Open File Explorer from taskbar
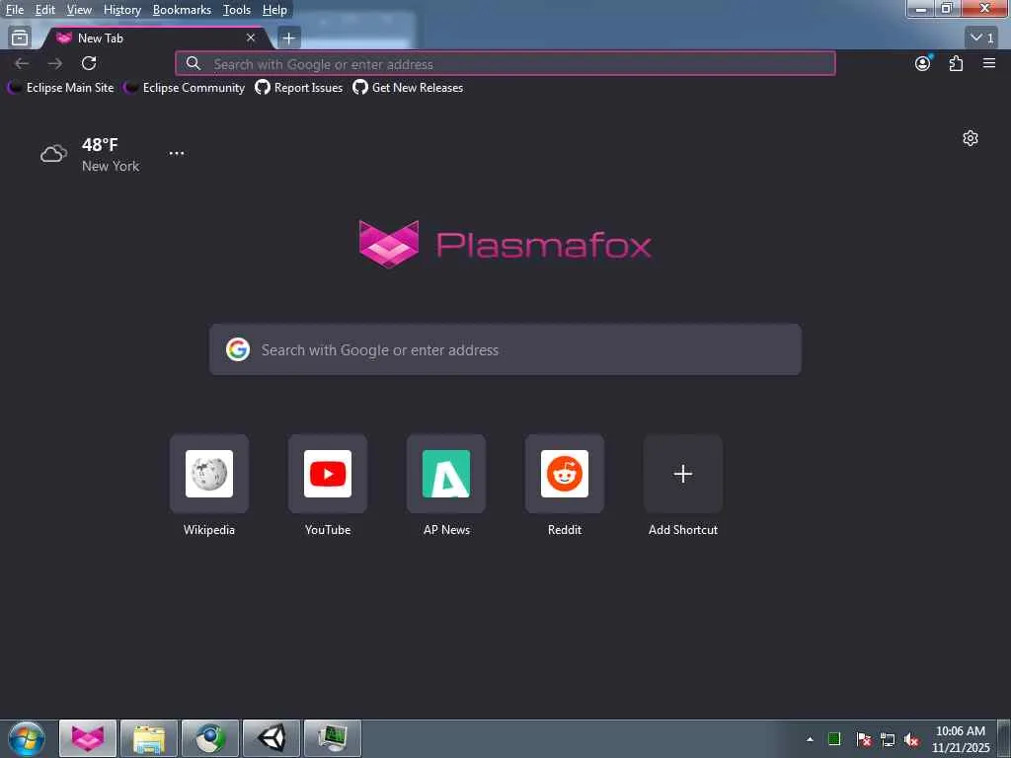The width and height of the screenshot is (1011, 758). [x=149, y=738]
